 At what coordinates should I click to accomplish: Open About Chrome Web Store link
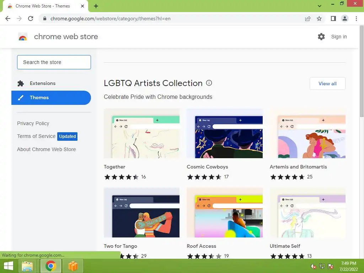point(47,149)
